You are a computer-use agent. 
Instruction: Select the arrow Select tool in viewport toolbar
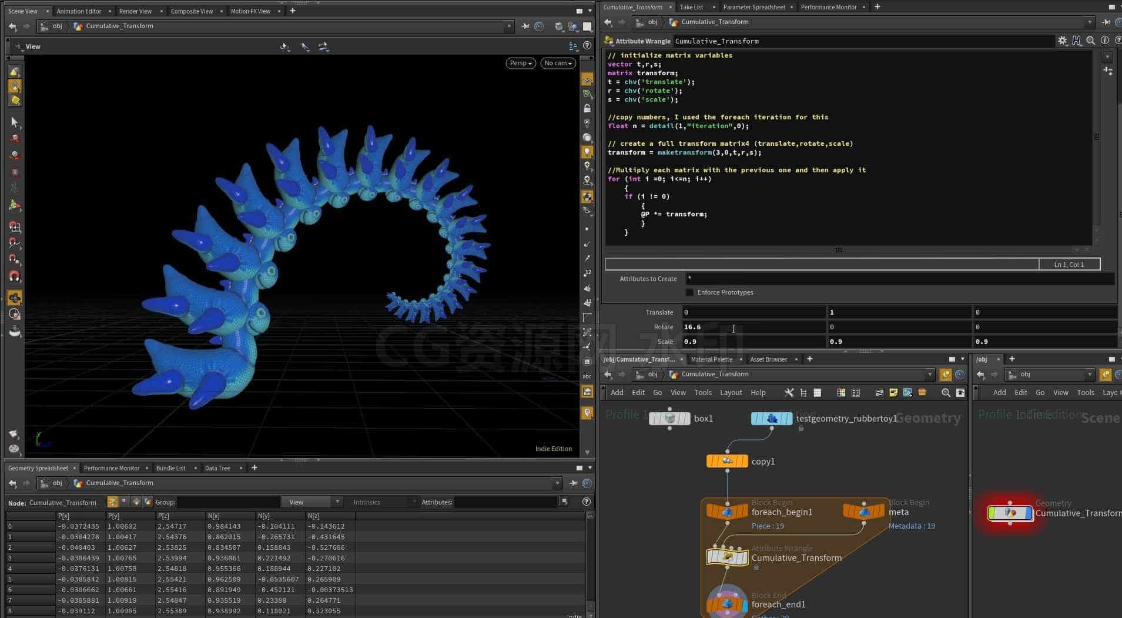pyautogui.click(x=15, y=122)
